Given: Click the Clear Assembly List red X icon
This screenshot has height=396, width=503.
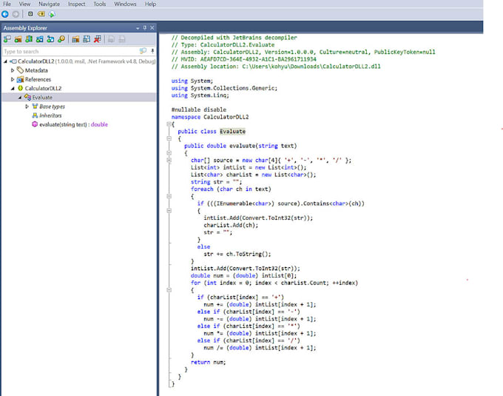Looking at the screenshot, I should [x=97, y=39].
